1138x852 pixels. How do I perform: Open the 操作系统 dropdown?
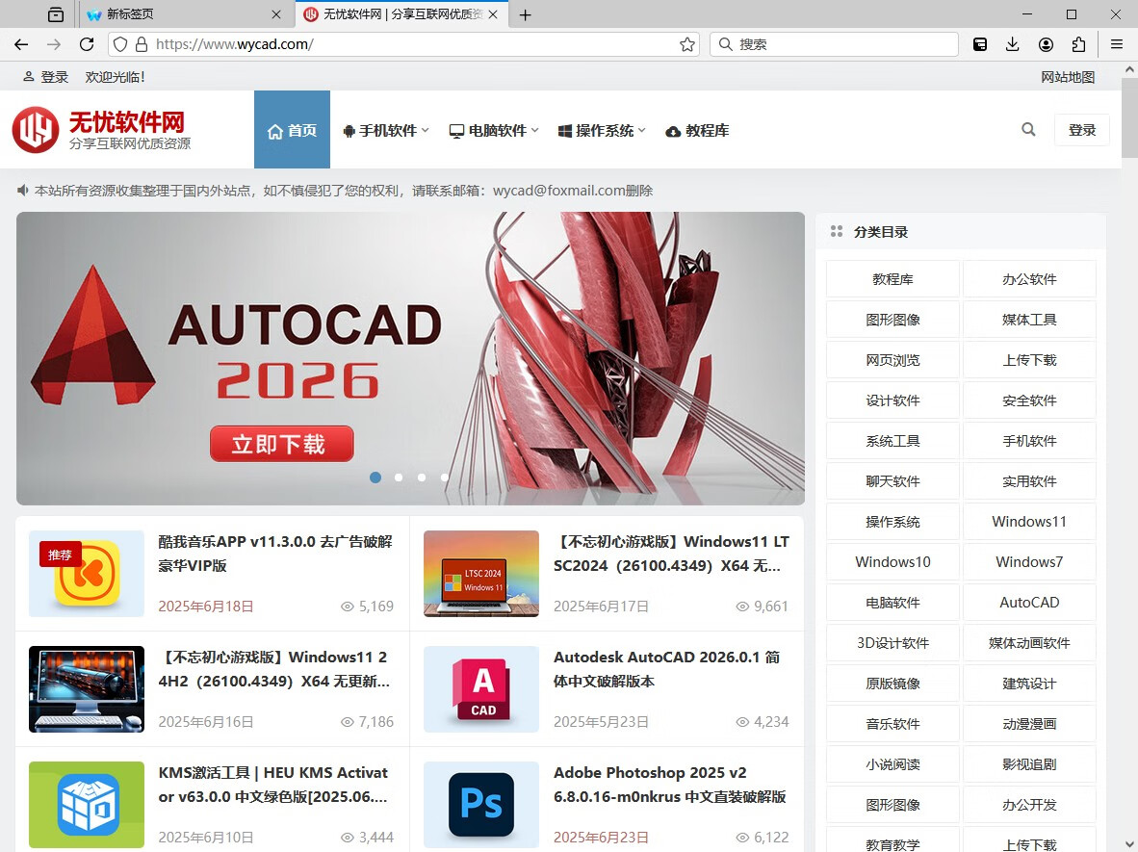601,130
